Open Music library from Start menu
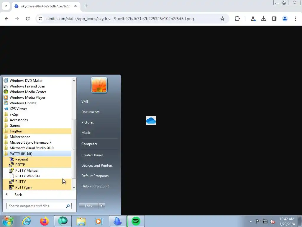 pyautogui.click(x=86, y=133)
